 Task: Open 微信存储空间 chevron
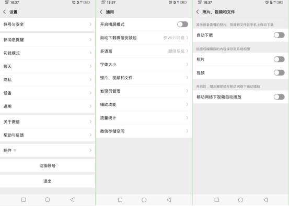tap(187, 131)
